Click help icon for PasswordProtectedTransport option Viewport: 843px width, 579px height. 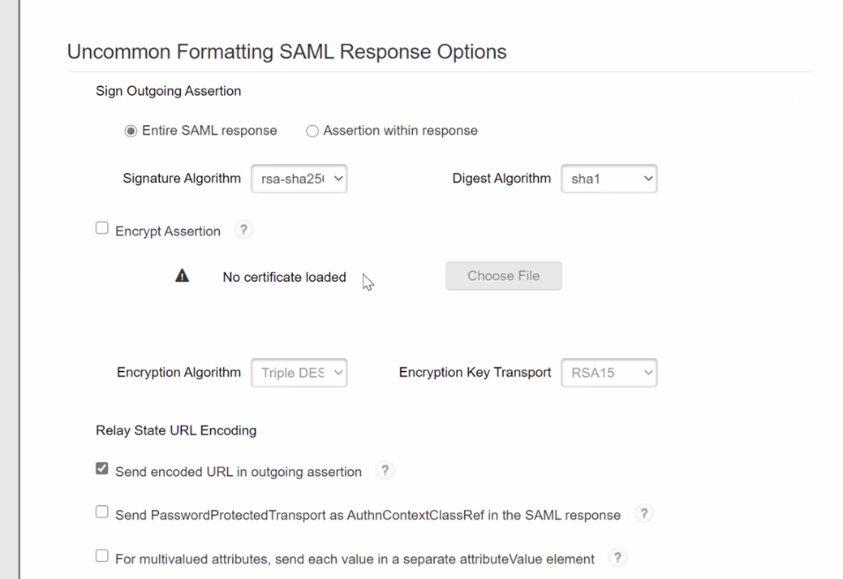pos(643,513)
